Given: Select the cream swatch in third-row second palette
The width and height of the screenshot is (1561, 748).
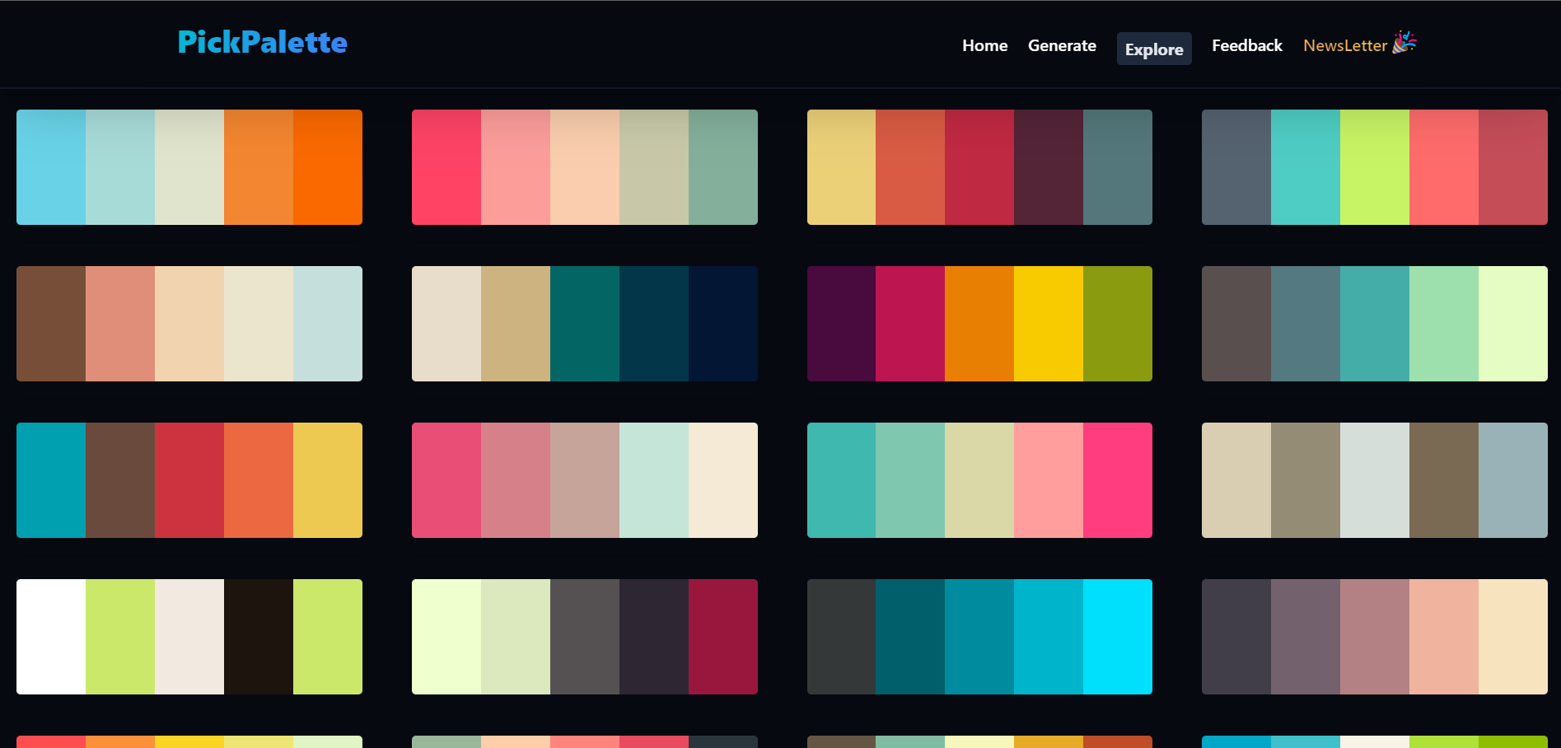Looking at the screenshot, I should [x=723, y=480].
